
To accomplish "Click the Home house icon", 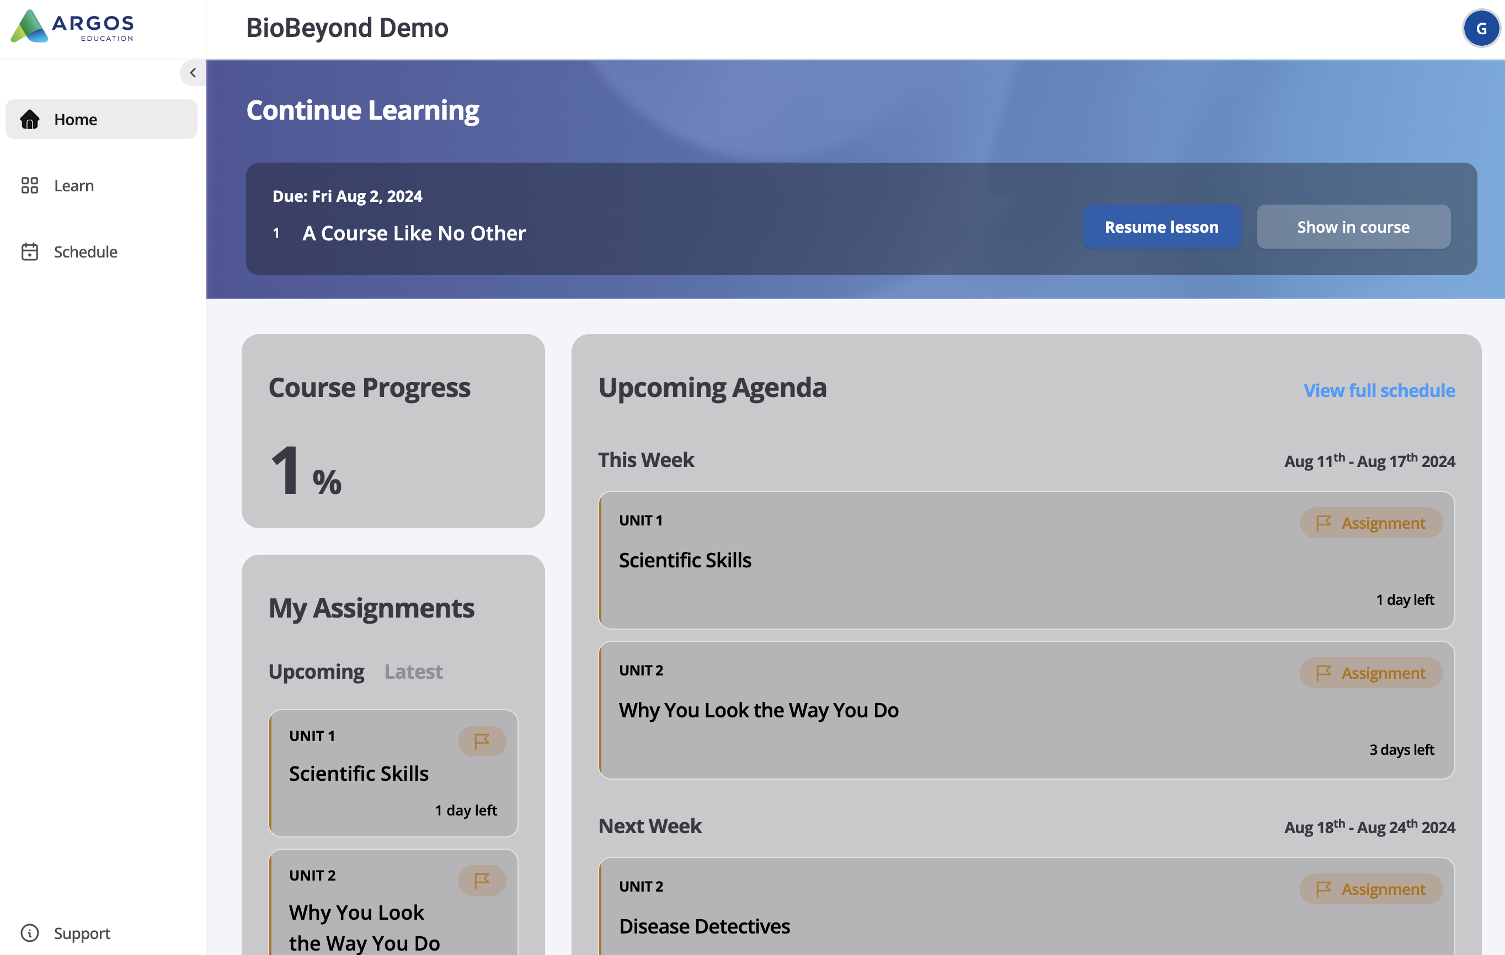I will 29,119.
